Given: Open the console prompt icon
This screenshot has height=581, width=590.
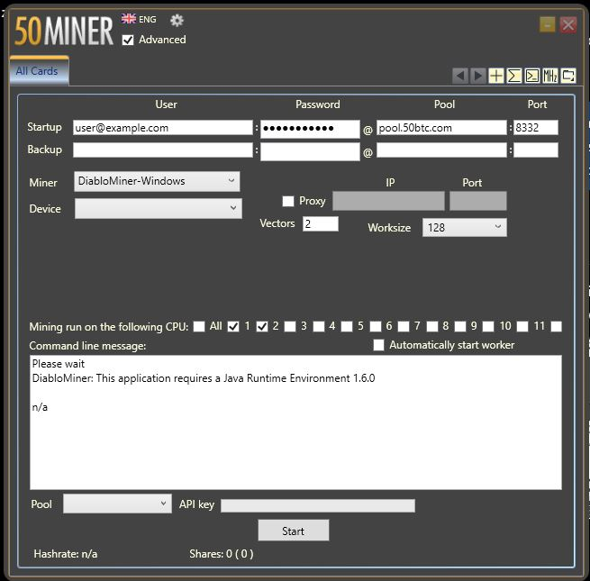Looking at the screenshot, I should coord(532,76).
